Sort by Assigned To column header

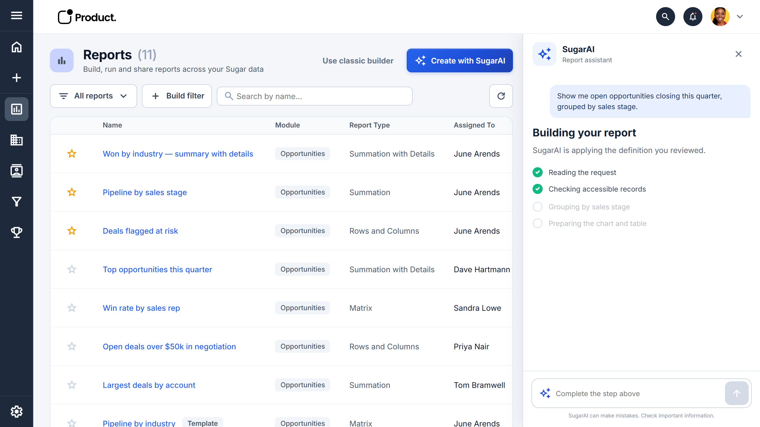474,125
